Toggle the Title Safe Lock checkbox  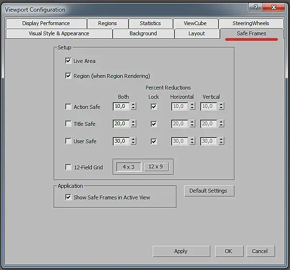coord(154,124)
